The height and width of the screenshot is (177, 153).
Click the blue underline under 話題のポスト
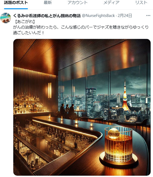point(16,9)
